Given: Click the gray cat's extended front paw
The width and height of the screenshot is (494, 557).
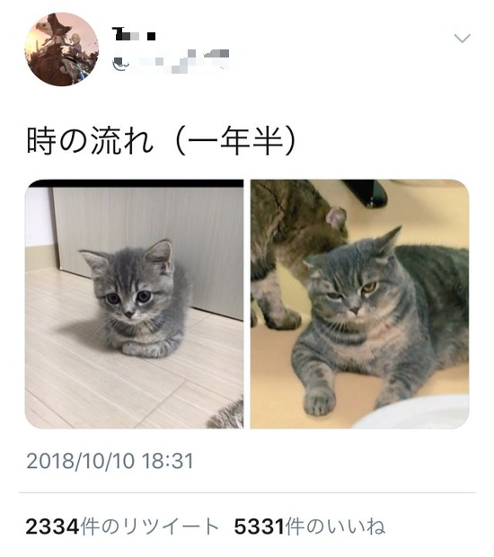Looking at the screenshot, I should 319,402.
